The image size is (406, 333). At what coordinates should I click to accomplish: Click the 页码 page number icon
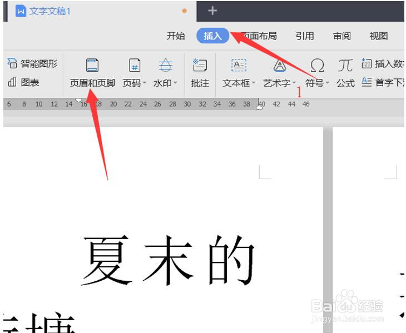(135, 65)
